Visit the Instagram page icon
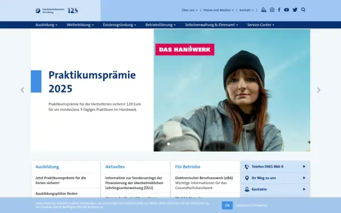 [x=272, y=10]
